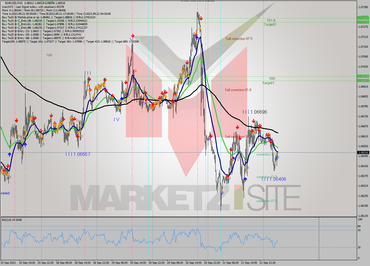Screen dimensions: 370x266
Task: Click price axis value 1.06135
Action: [363, 216]
